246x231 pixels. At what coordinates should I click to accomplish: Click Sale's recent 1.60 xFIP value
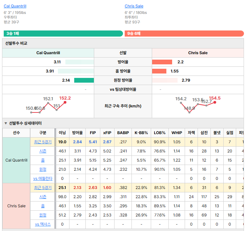(107, 188)
